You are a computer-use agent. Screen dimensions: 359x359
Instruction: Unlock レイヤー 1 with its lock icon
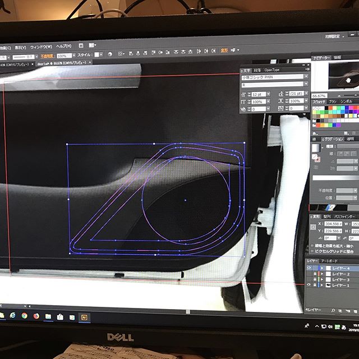coord(315,285)
